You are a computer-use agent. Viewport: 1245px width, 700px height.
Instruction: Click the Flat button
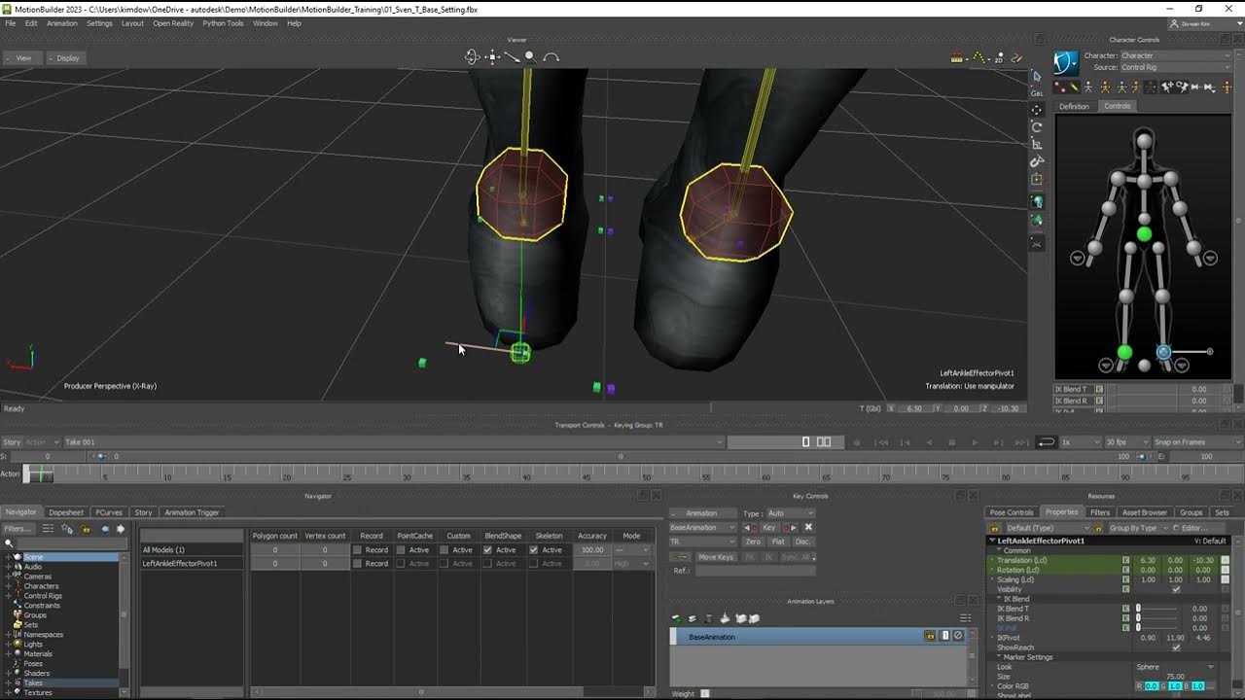click(x=778, y=542)
